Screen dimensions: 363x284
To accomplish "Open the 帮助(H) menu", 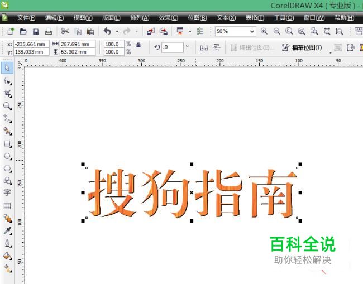I will coord(344,18).
